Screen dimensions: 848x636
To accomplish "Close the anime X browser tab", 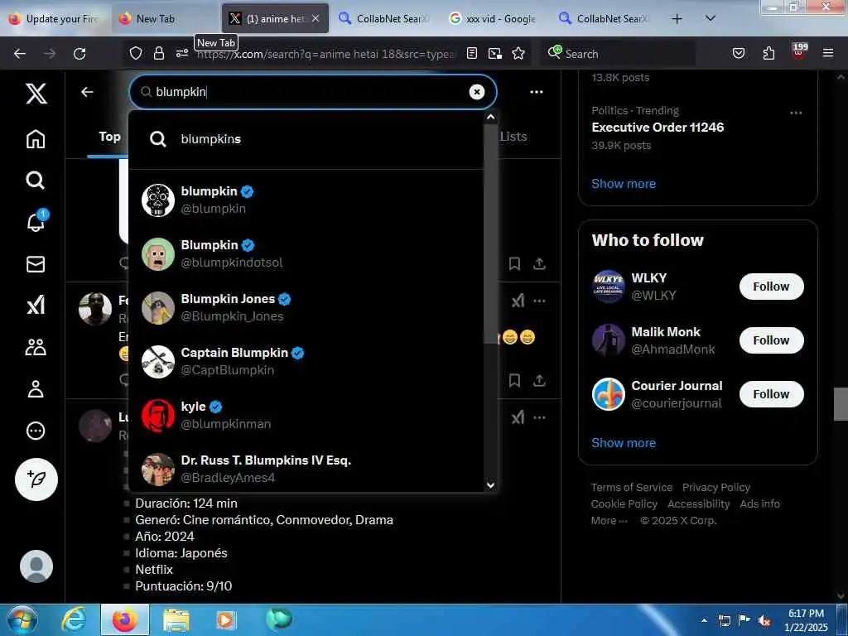I will [x=316, y=18].
